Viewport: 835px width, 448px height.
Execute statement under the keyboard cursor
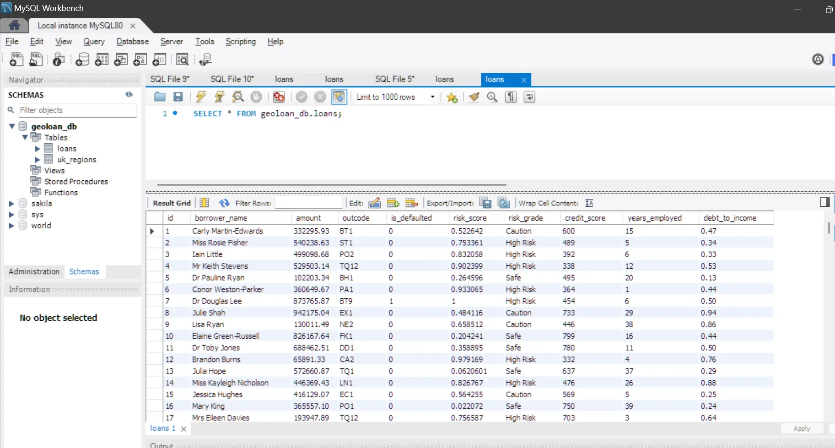click(x=219, y=97)
